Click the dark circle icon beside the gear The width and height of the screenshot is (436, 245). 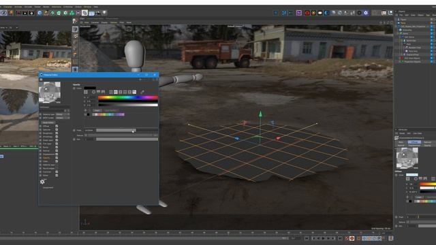359,13
